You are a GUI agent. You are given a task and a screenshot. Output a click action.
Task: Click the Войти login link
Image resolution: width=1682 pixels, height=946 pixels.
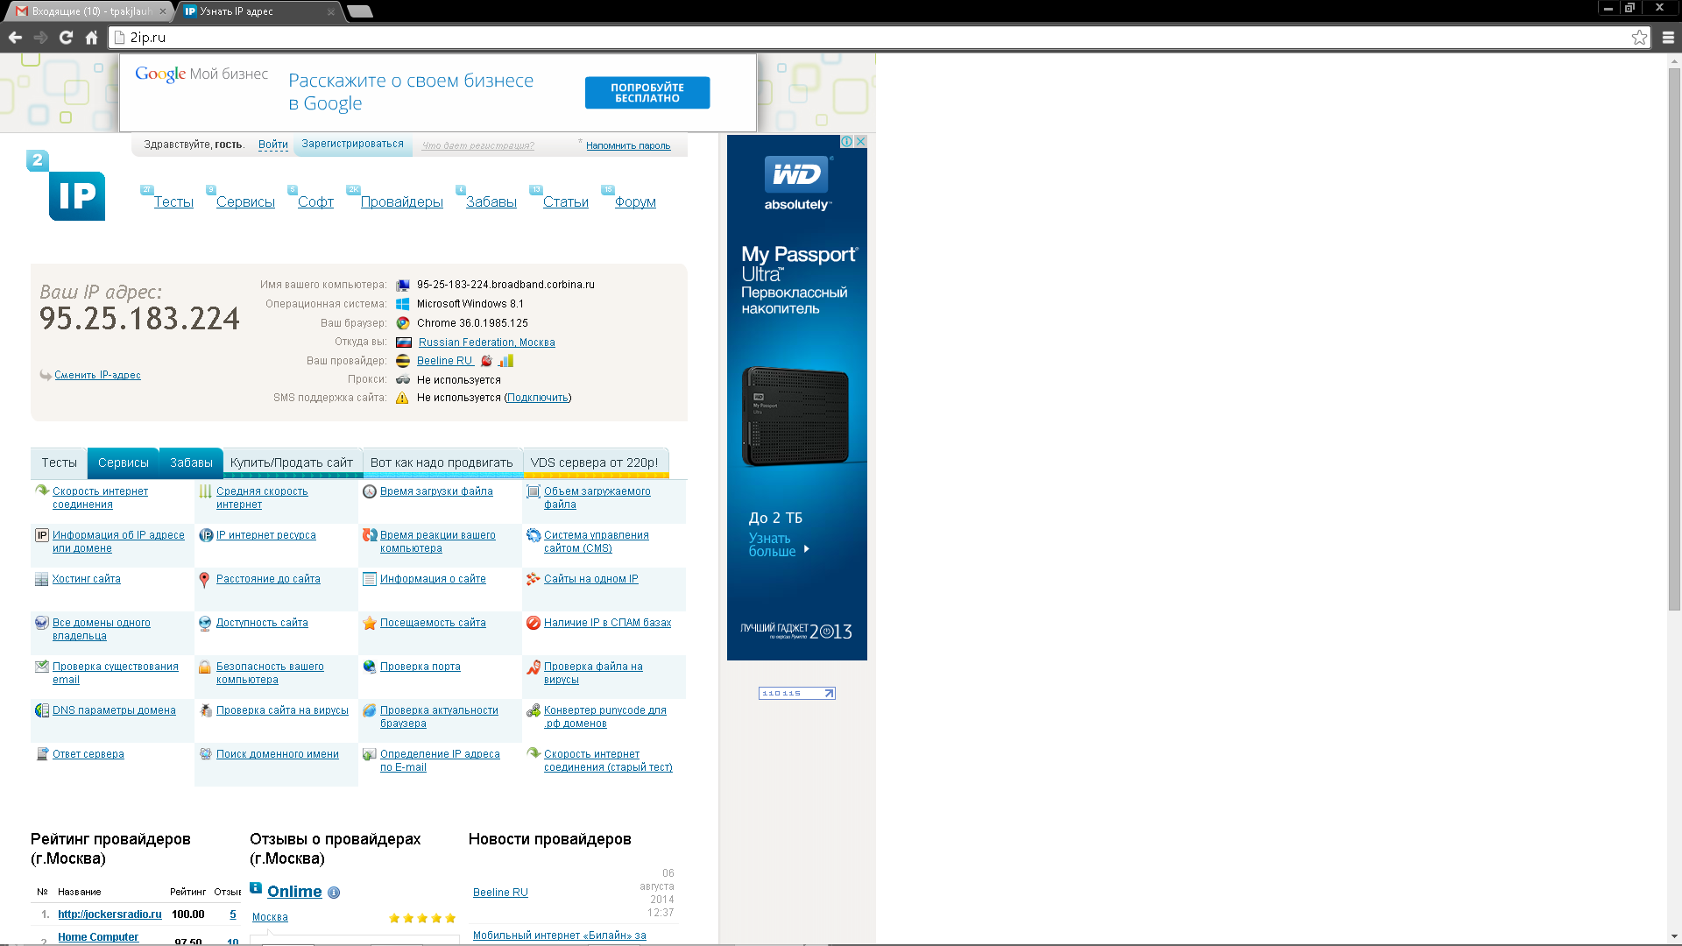pyautogui.click(x=273, y=145)
